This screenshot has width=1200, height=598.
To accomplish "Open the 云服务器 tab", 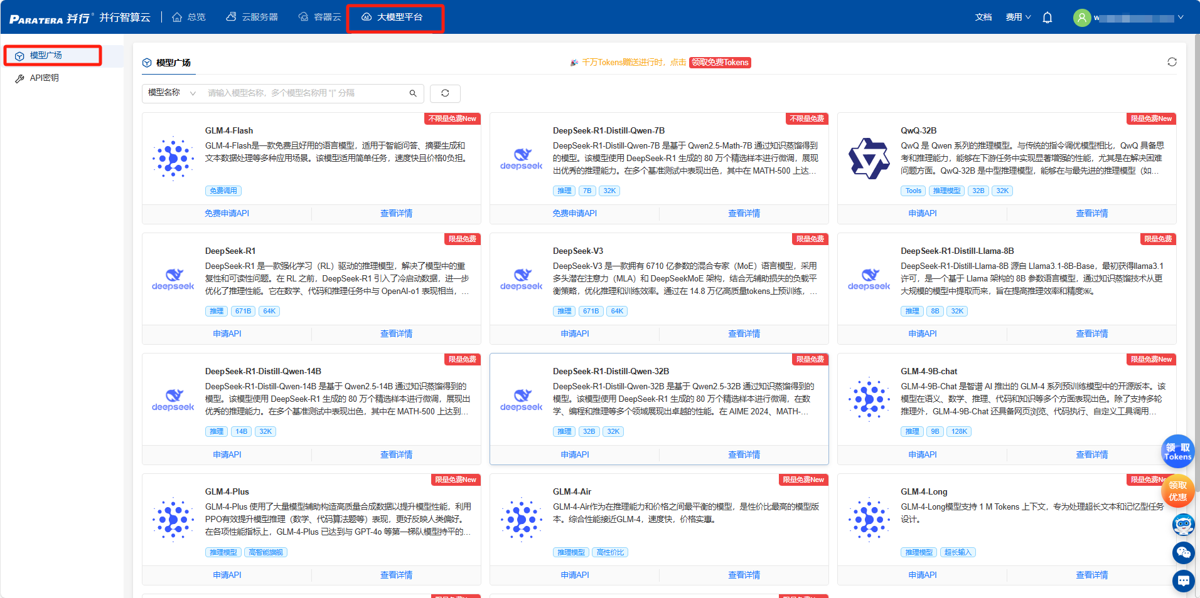I will coord(252,17).
